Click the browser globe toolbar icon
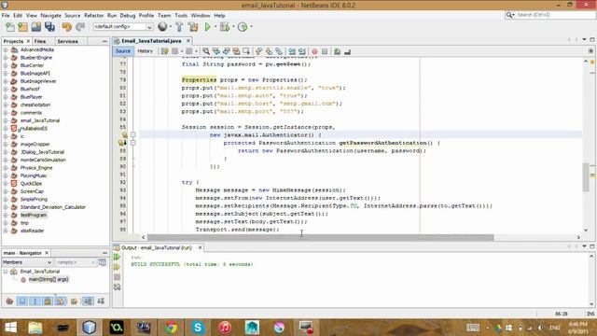This screenshot has height=336, width=597. coord(162,27)
